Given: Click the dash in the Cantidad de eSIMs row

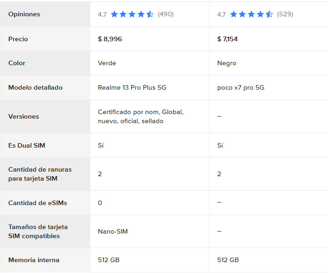Looking at the screenshot, I should (x=219, y=202).
